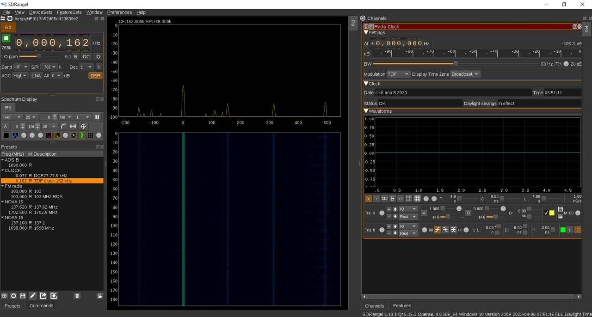The image size is (592, 317).
Task: Collapse the Waveforms section
Action: click(366, 111)
